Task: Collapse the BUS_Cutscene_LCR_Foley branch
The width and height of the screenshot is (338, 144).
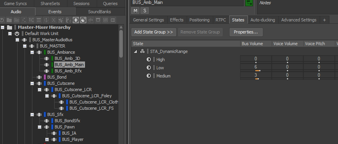Action: point(47,96)
